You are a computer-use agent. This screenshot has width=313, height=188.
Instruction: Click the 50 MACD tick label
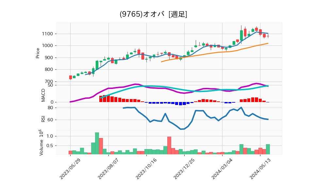pos(51,85)
